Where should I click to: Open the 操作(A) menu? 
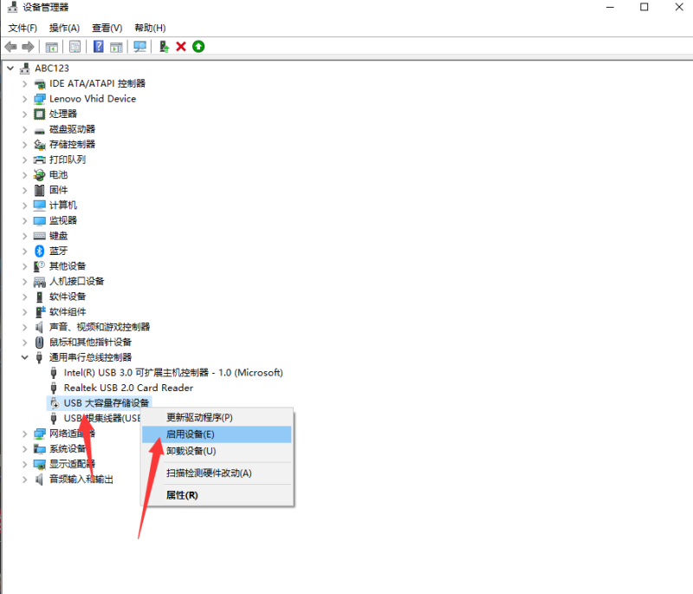pyautogui.click(x=64, y=28)
